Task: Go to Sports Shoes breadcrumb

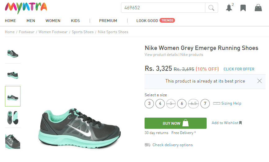Action: 83,32
